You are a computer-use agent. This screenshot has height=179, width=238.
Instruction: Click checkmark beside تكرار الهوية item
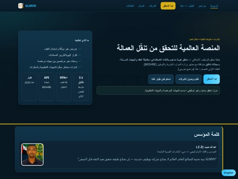[x=80, y=55]
